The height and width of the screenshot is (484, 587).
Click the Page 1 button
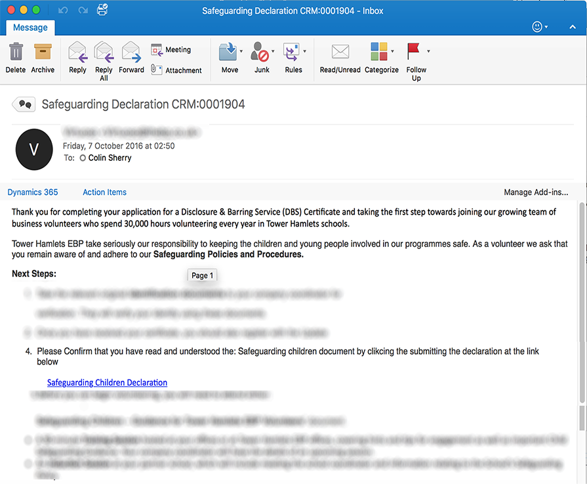click(x=202, y=275)
